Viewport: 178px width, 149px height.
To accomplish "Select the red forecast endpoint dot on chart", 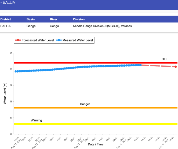I will click(176, 67).
